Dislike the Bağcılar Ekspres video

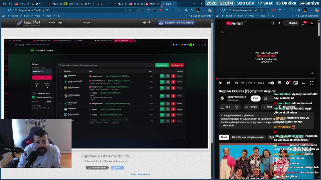pos(237,107)
